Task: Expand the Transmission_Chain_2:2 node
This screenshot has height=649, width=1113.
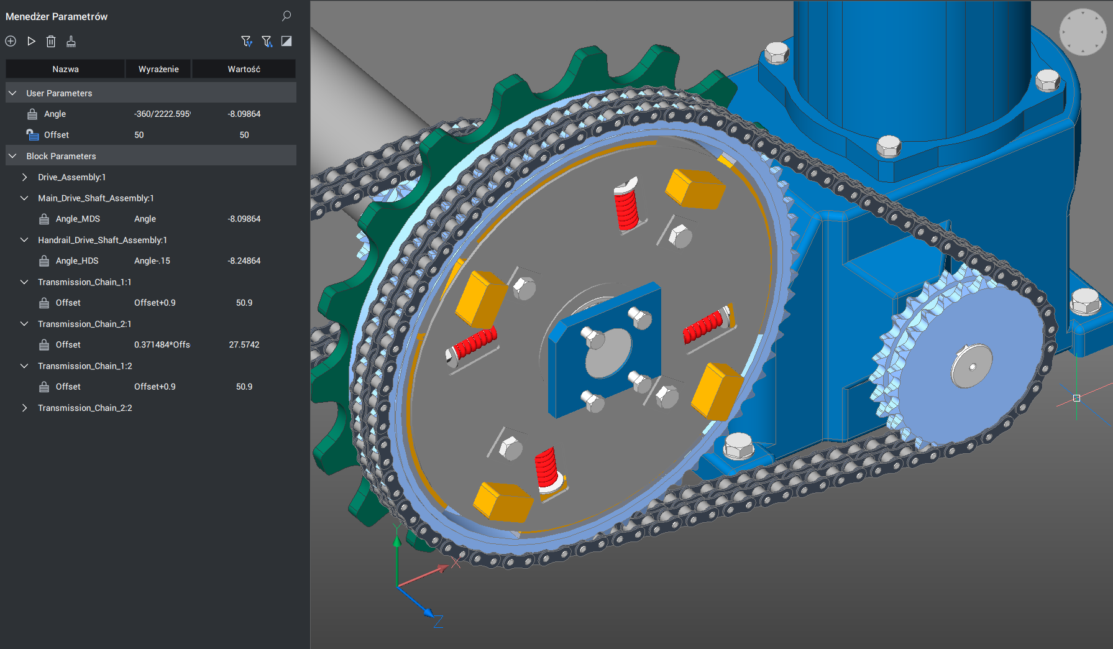Action: tap(24, 408)
